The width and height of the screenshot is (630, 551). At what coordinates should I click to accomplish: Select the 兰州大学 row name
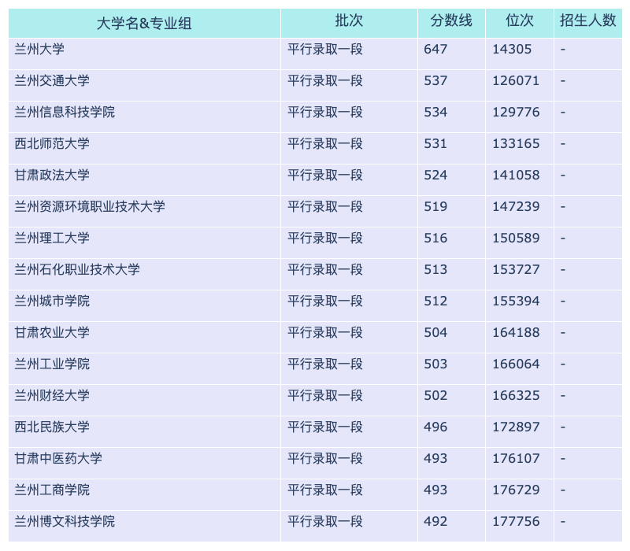pos(39,49)
